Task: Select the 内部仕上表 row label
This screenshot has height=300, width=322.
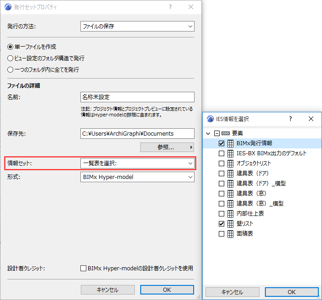Action: coord(250,214)
